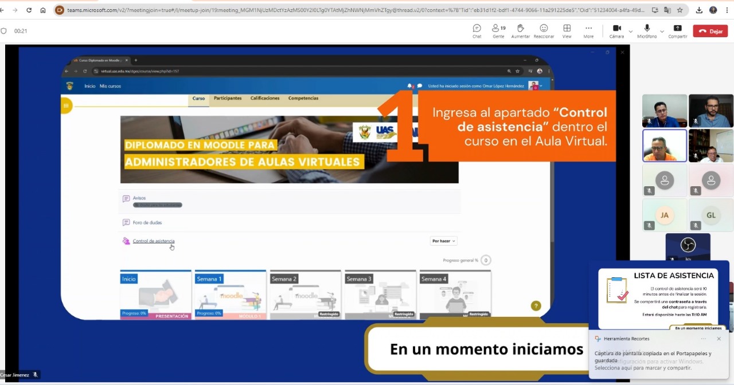Expand the microphone device options arrow
734x385 pixels.
(662, 32)
